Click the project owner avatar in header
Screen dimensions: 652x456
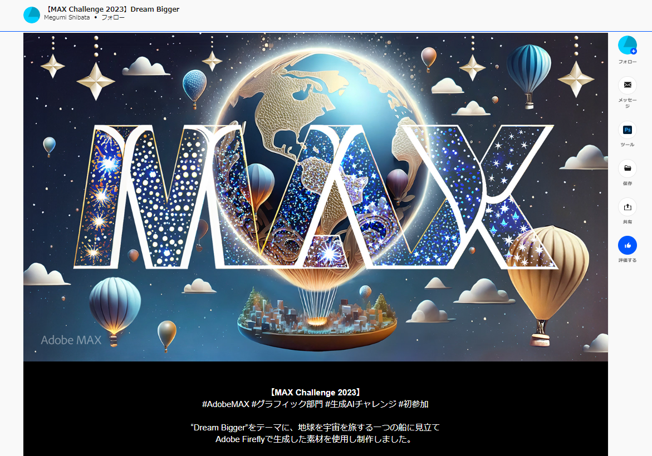click(32, 15)
